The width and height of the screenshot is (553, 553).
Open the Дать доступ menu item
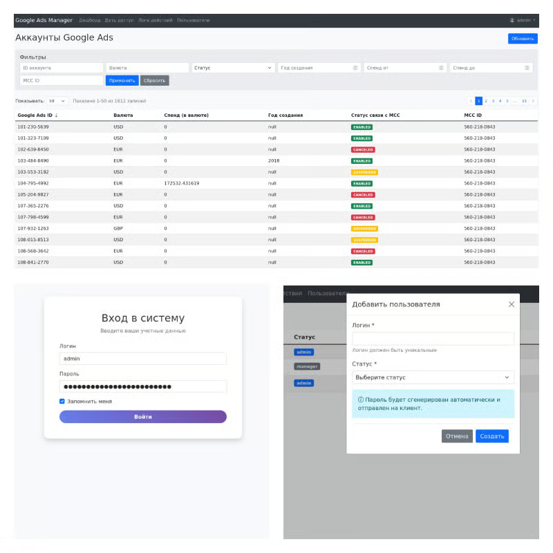[x=119, y=20]
